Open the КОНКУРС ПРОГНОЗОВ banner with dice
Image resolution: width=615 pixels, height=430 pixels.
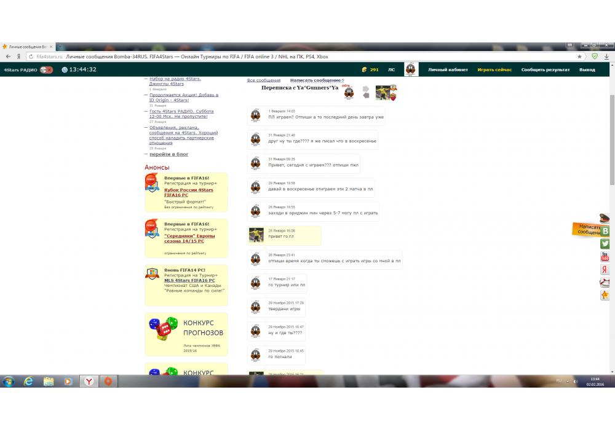tap(186, 334)
